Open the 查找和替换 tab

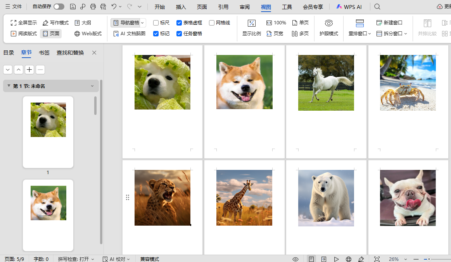(70, 53)
